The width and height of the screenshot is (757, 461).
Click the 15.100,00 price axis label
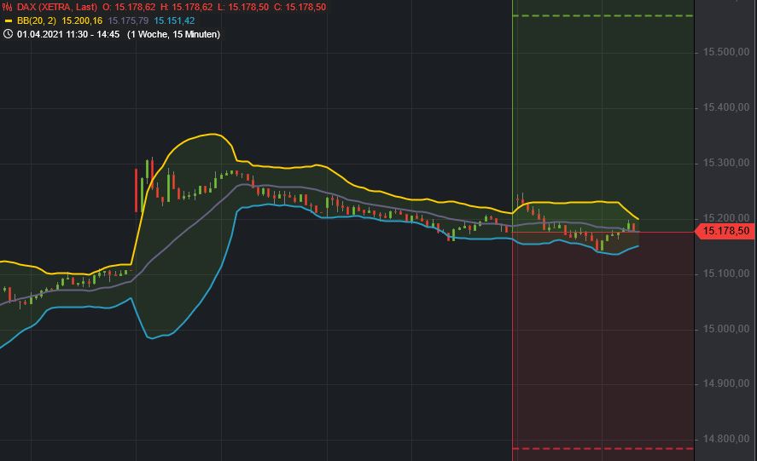(x=725, y=274)
